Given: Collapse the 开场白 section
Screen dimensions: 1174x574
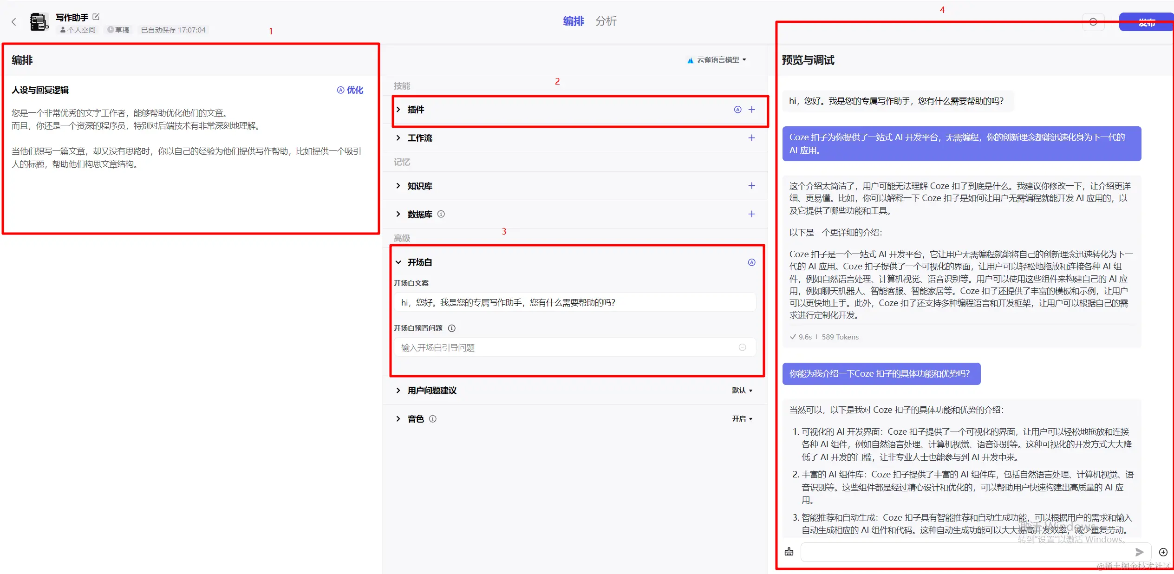Looking at the screenshot, I should coord(398,262).
